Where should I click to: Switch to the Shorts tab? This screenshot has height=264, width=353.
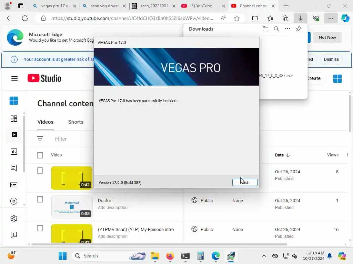coord(75,122)
